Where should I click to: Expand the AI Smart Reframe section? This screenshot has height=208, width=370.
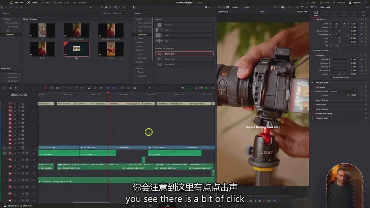coord(313,51)
